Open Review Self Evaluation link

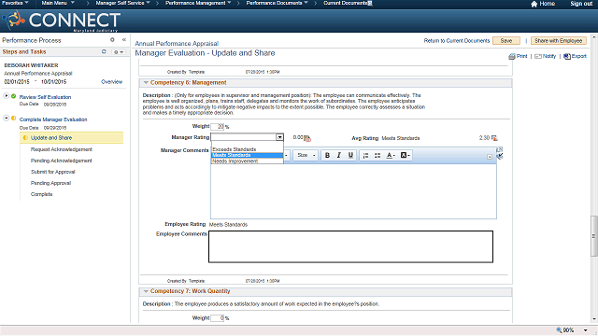point(45,97)
